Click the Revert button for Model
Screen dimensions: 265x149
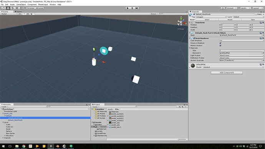click(230, 20)
